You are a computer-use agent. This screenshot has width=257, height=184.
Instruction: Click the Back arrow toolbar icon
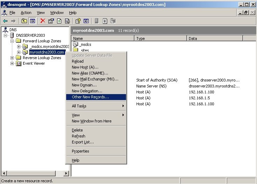[x=5, y=21]
